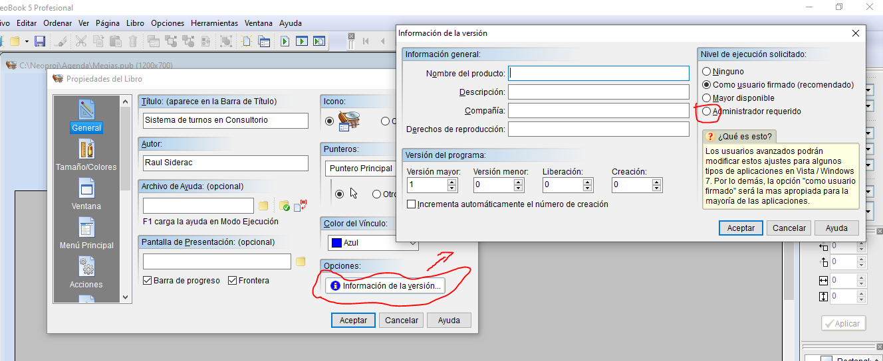Open the Acciones section icon

tap(86, 266)
